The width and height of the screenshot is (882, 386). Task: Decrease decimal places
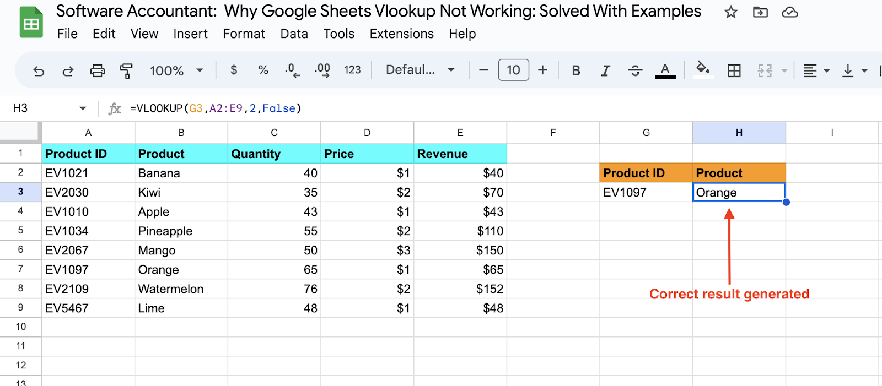[292, 70]
